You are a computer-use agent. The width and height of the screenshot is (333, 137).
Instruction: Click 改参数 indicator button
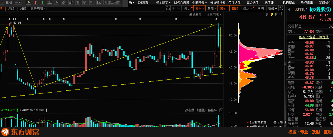point(190,110)
